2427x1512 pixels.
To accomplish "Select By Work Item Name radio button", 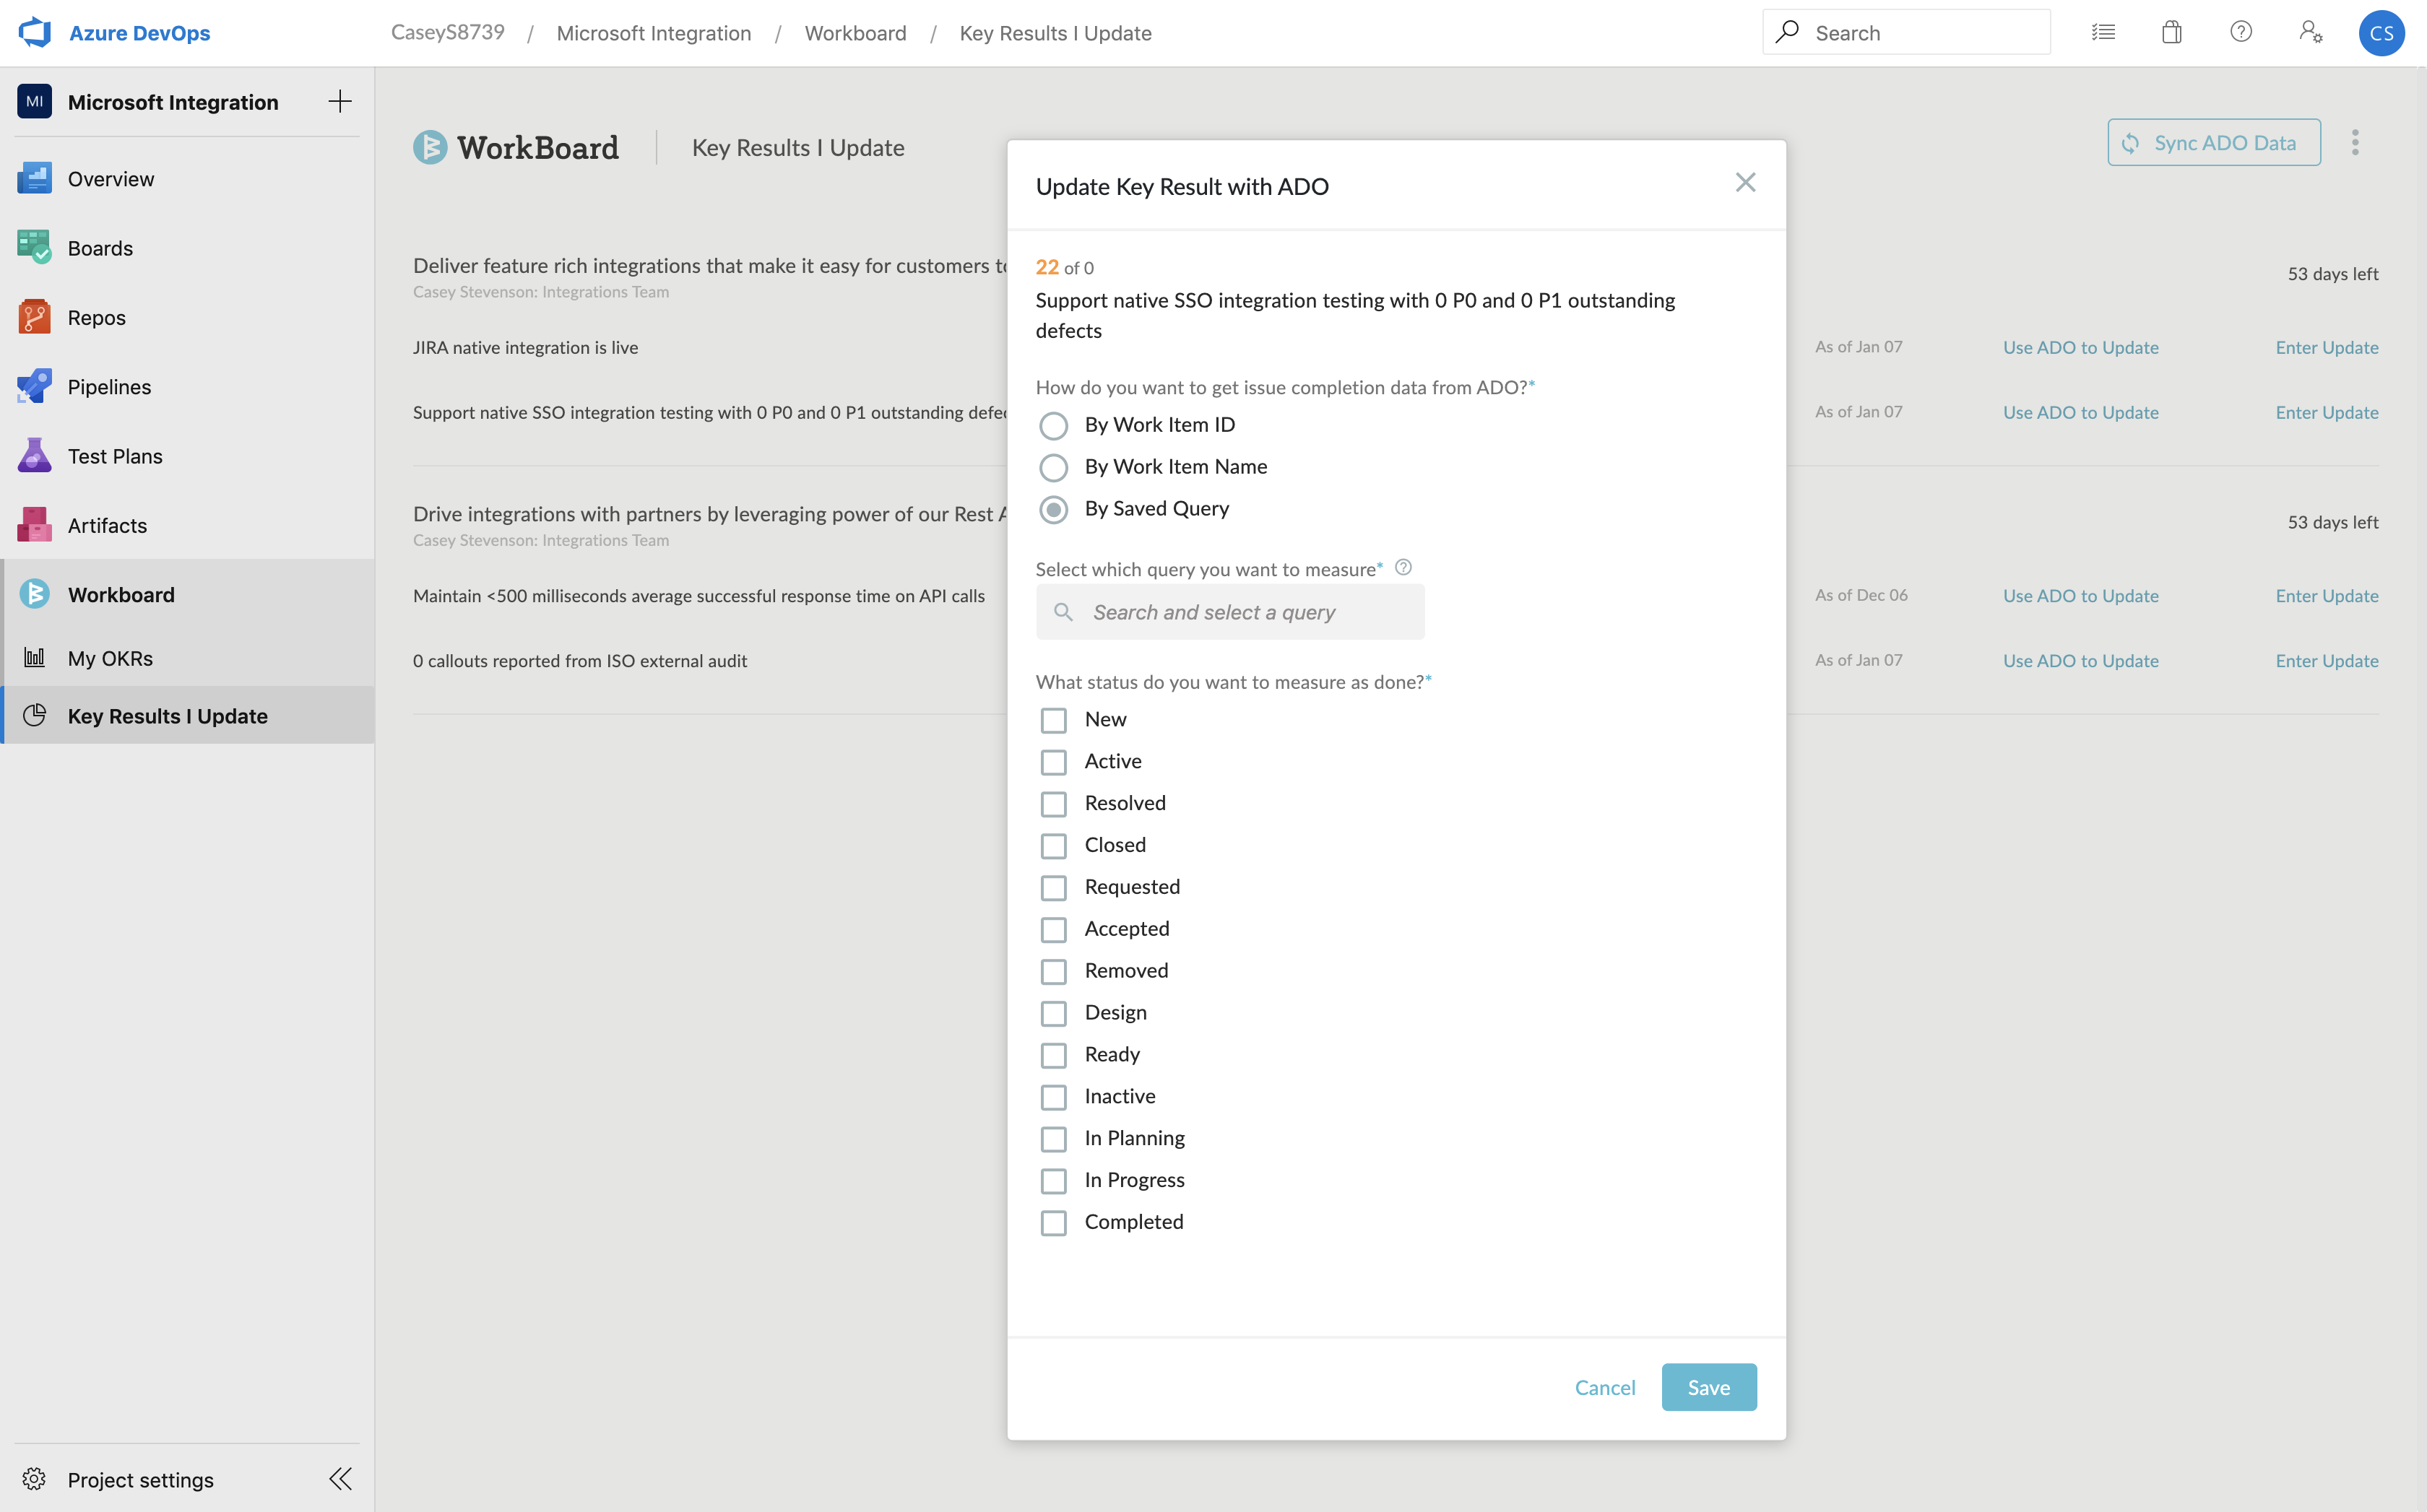I will (x=1053, y=467).
